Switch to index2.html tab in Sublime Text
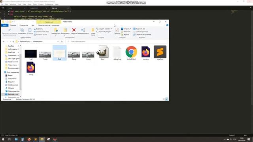Screen dimensions: 253x142 click(x=34, y=8)
